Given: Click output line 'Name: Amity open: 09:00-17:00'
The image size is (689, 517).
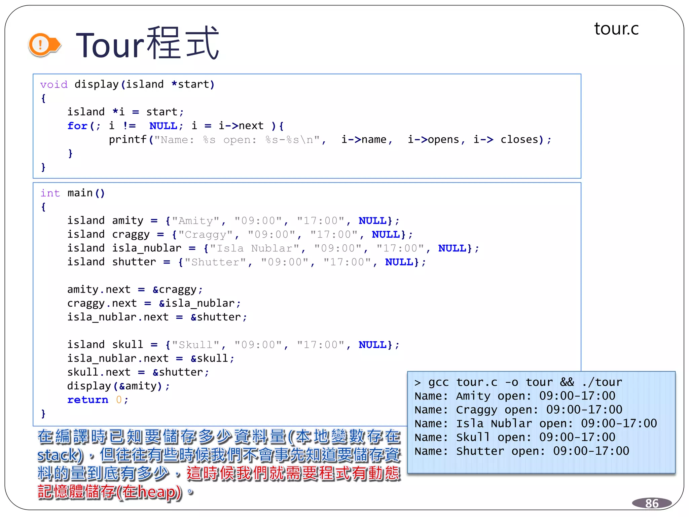Looking at the screenshot, I should tap(515, 396).
